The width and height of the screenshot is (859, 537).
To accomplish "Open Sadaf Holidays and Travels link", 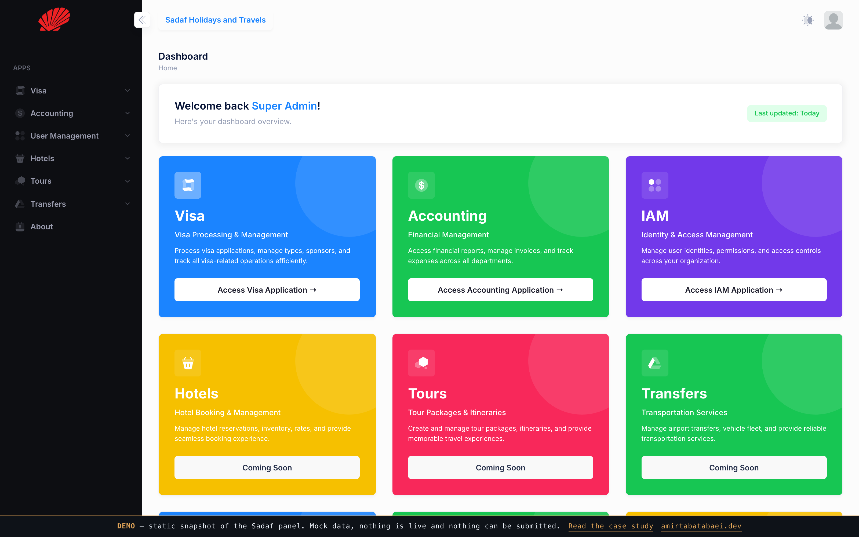I will point(216,20).
